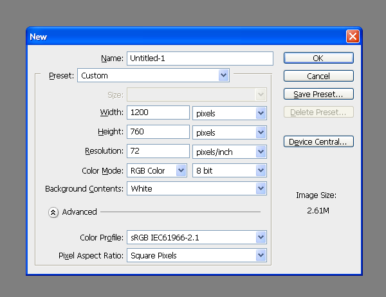
Task: Open the Pixel Aspect Ratio dropdown
Action: coord(197,255)
